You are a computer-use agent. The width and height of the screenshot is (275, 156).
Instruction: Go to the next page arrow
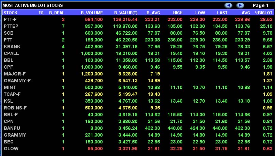240,5
